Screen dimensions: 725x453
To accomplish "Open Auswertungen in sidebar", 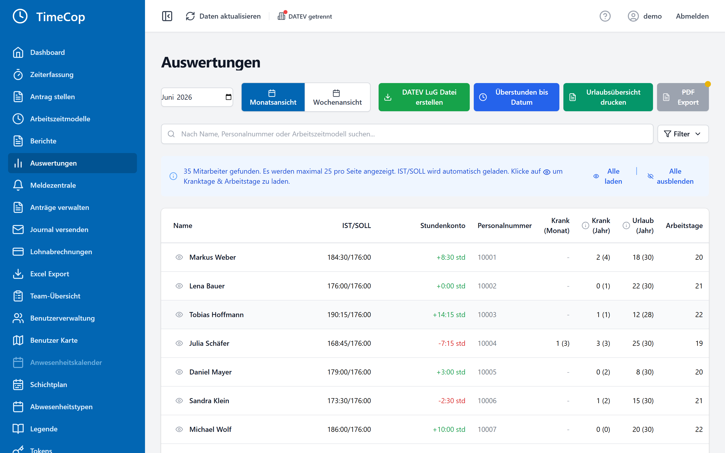I will [72, 163].
